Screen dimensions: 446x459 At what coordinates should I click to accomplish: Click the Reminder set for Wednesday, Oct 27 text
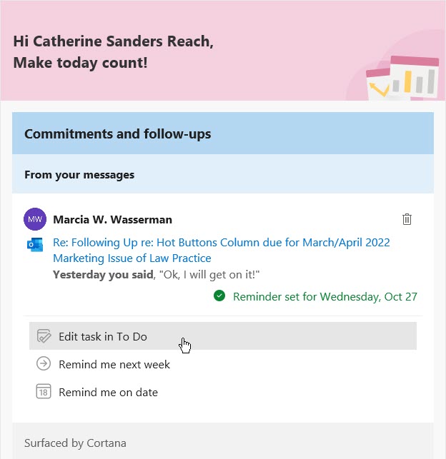(325, 296)
